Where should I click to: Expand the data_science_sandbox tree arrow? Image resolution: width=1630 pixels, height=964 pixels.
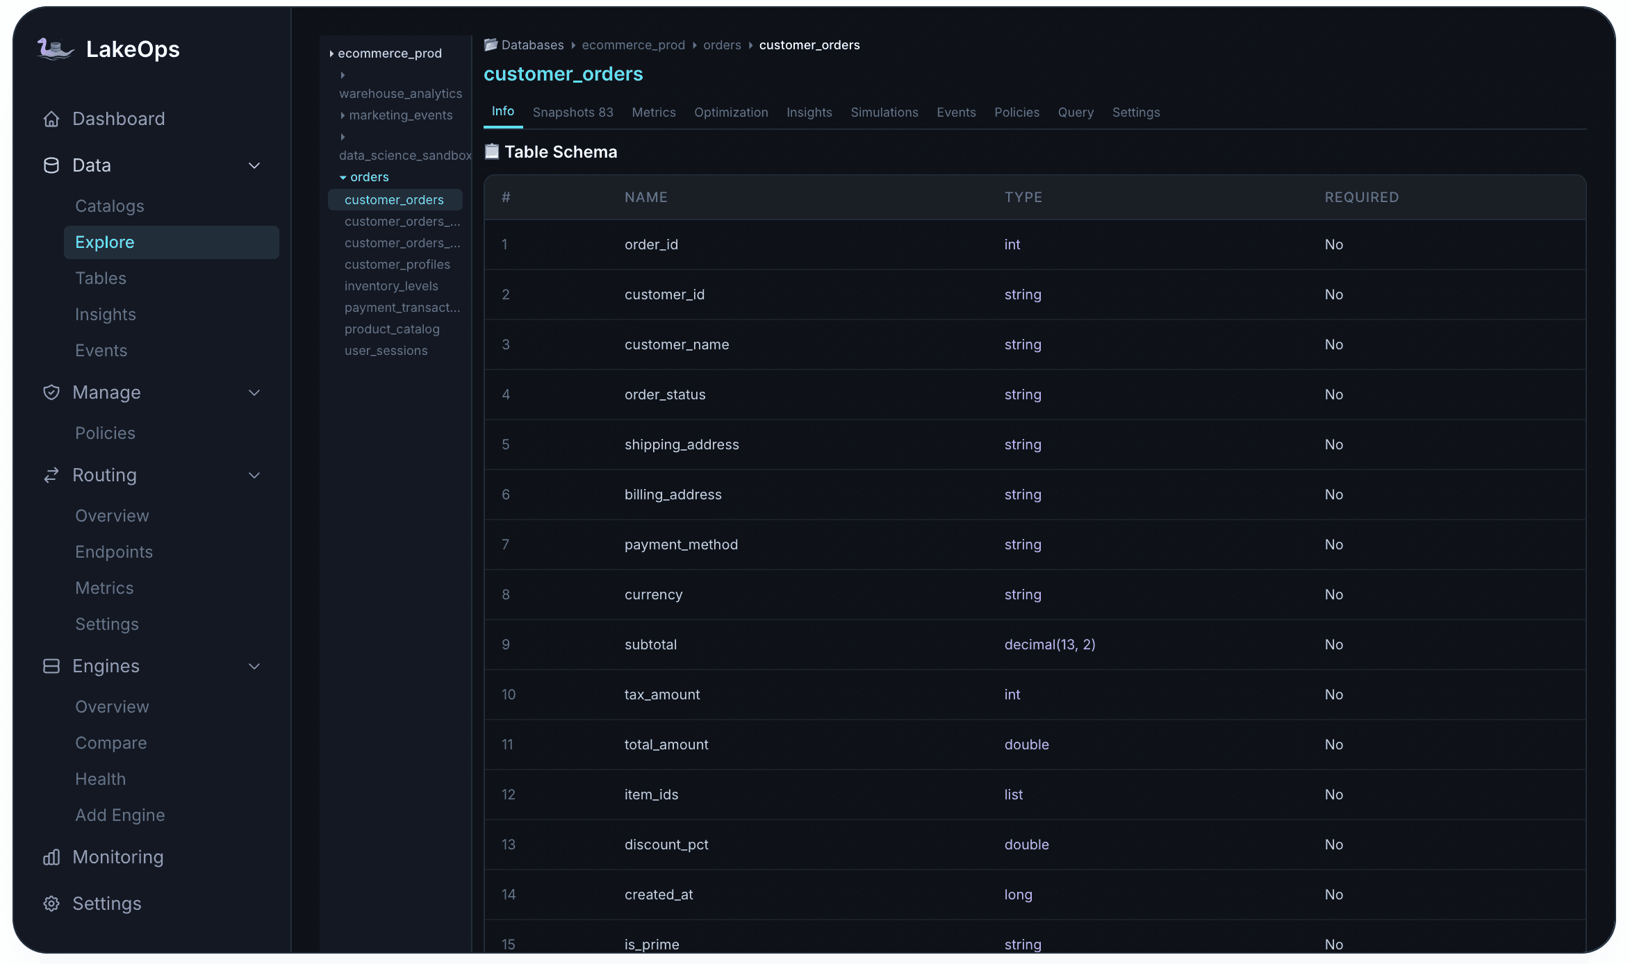343,137
